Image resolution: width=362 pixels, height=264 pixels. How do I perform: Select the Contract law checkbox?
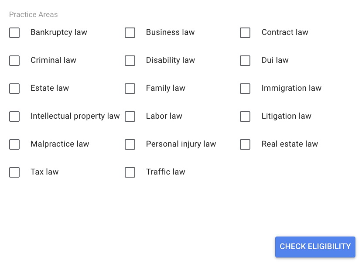pos(245,33)
